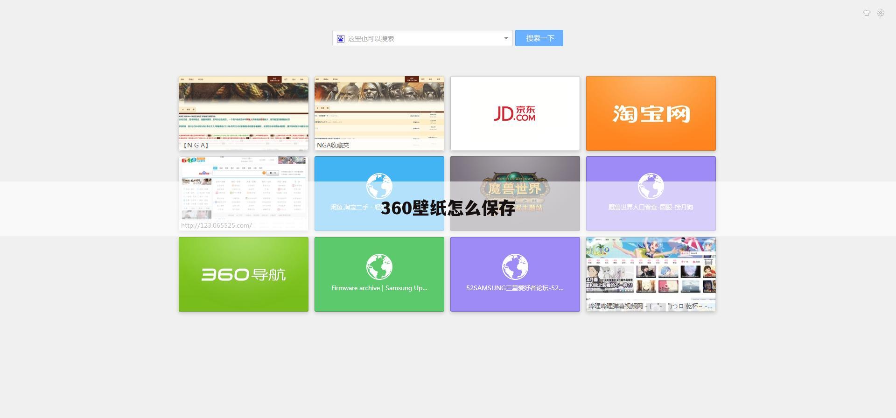The height and width of the screenshot is (418, 896).
Task: Open the 【NGA】 site thumbnail
Action: (x=244, y=113)
